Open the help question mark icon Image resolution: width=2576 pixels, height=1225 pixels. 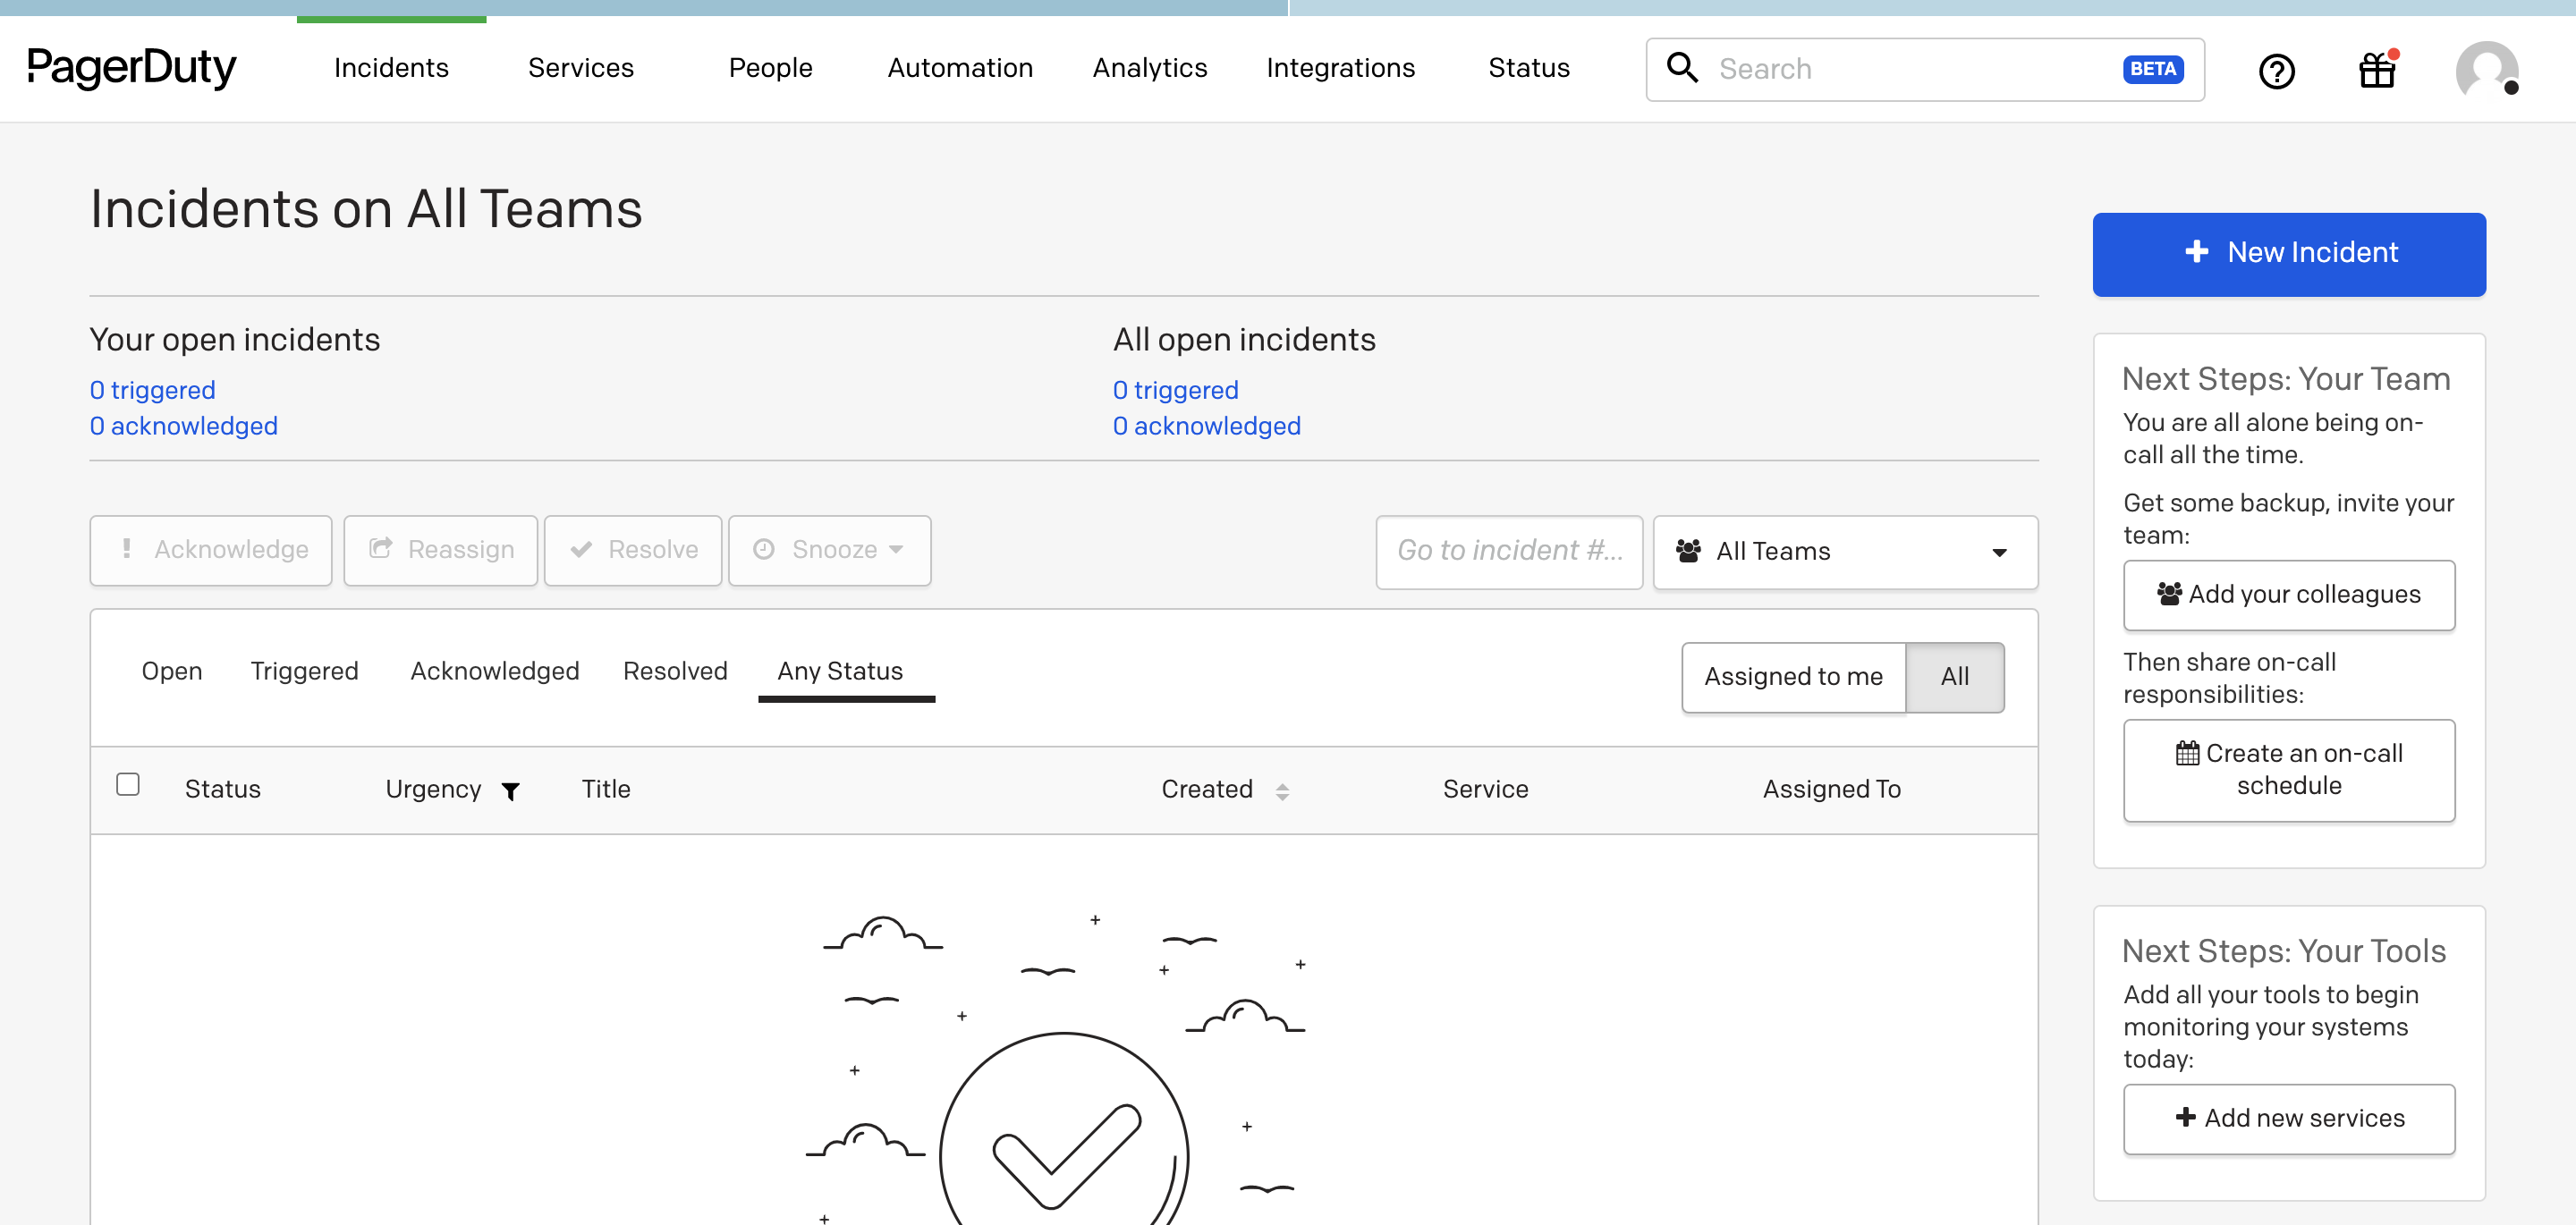click(2277, 70)
